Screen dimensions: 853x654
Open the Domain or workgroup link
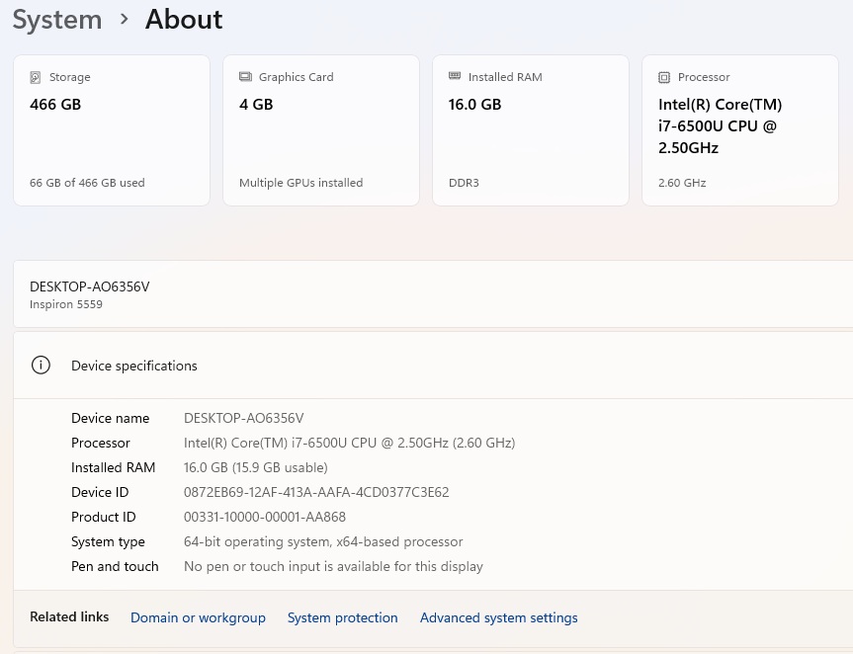tap(198, 617)
